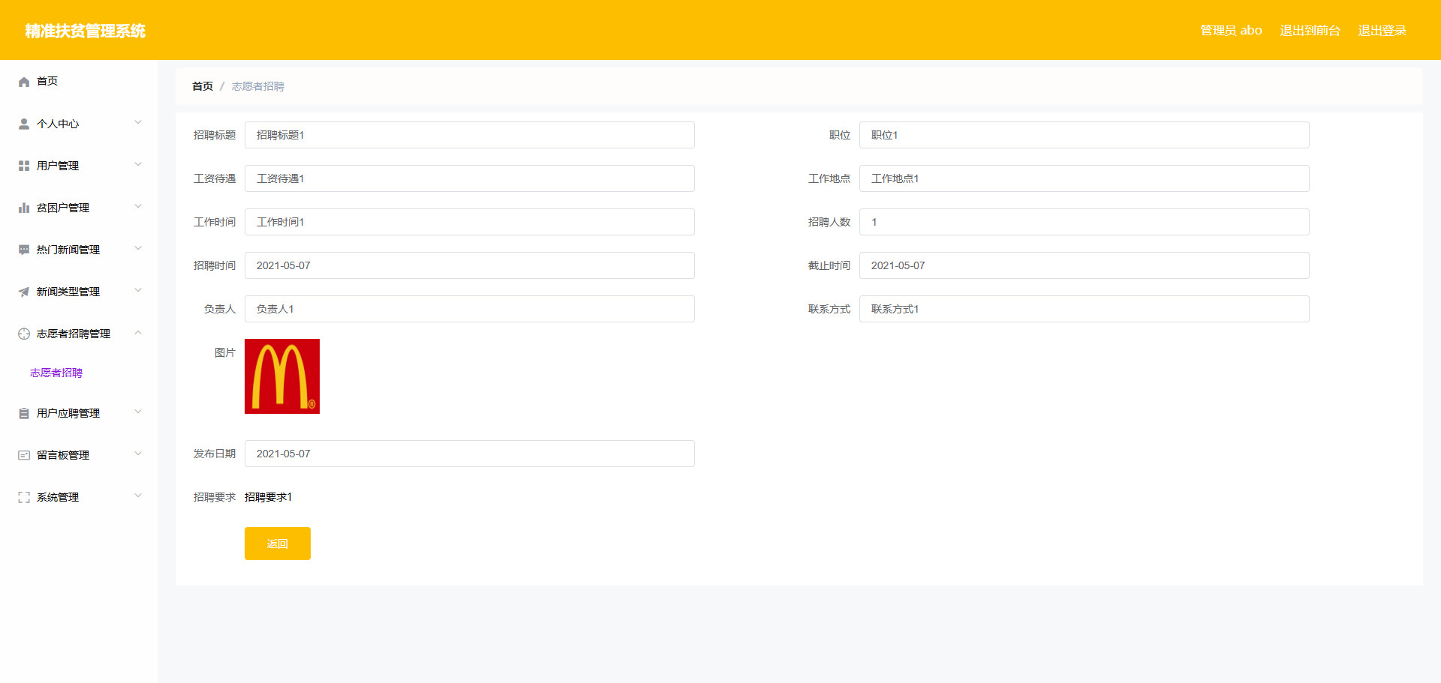Click the 截止时间 date field
1441x683 pixels.
1085,265
